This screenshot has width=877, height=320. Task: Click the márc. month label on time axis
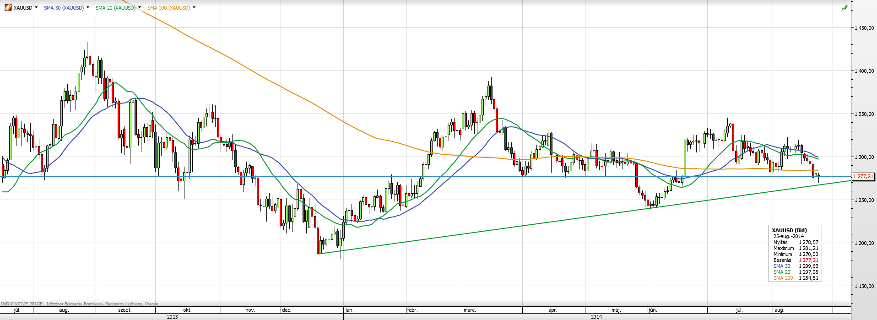coord(470,310)
